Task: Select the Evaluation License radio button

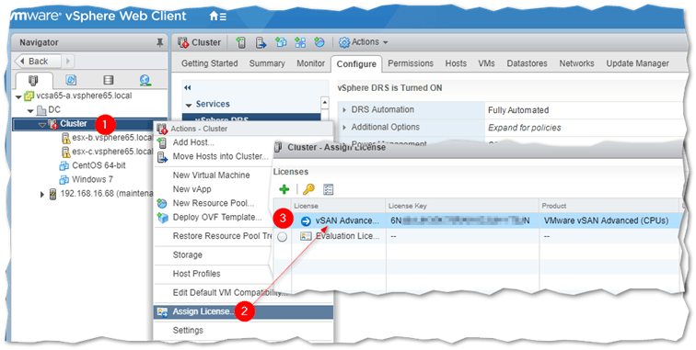Action: [x=282, y=237]
